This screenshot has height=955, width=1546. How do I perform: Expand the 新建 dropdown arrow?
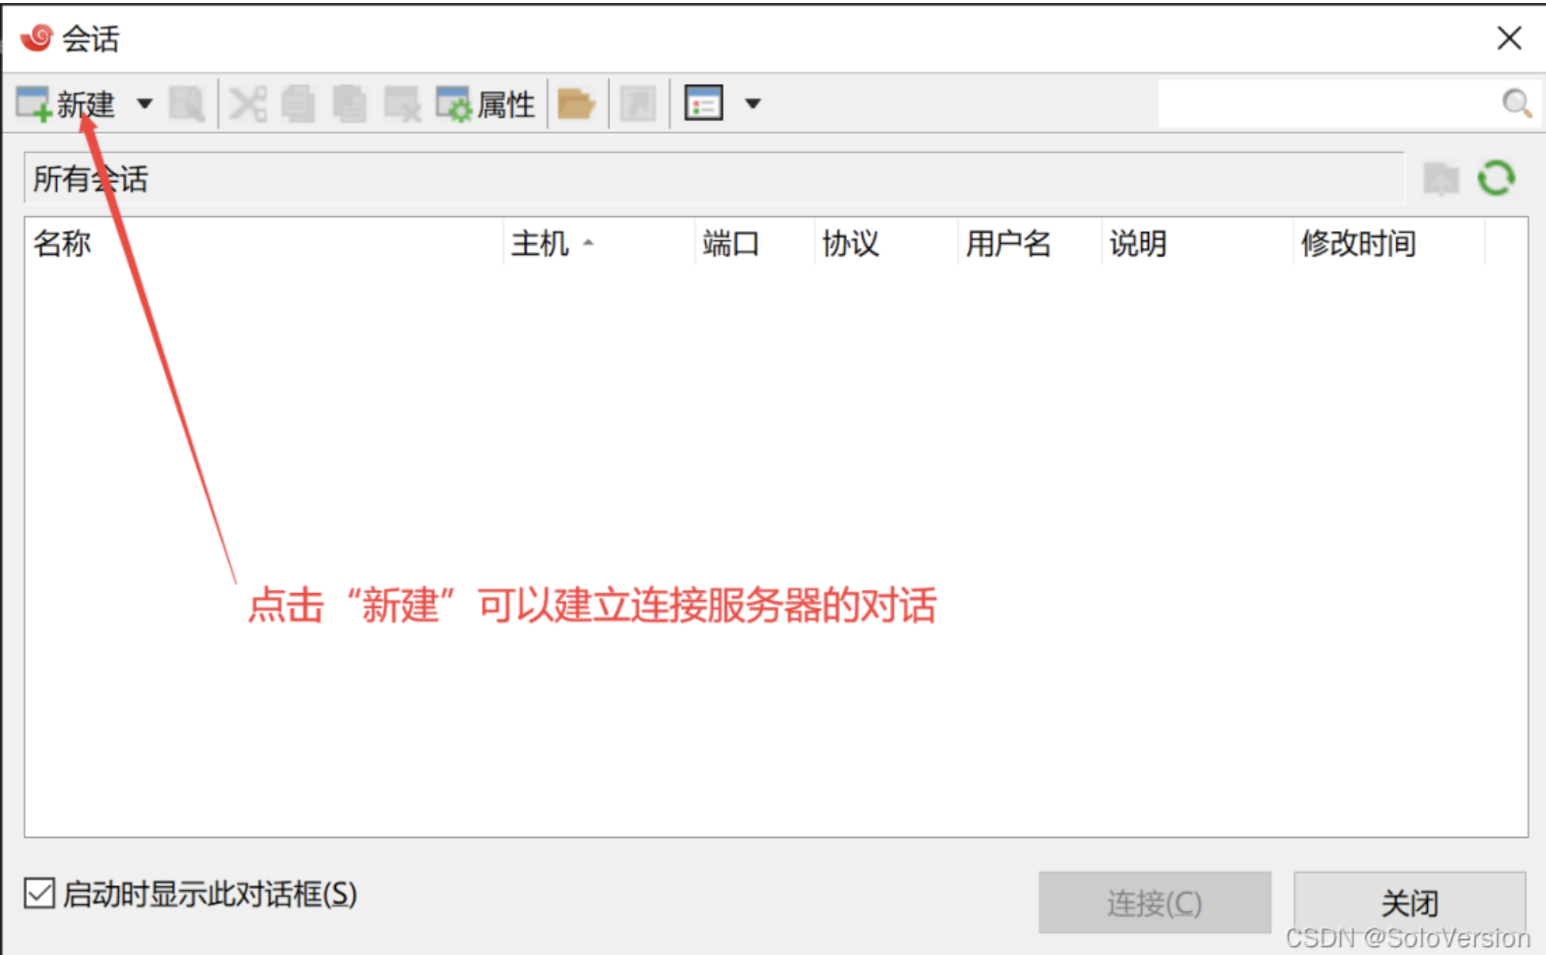point(144,104)
